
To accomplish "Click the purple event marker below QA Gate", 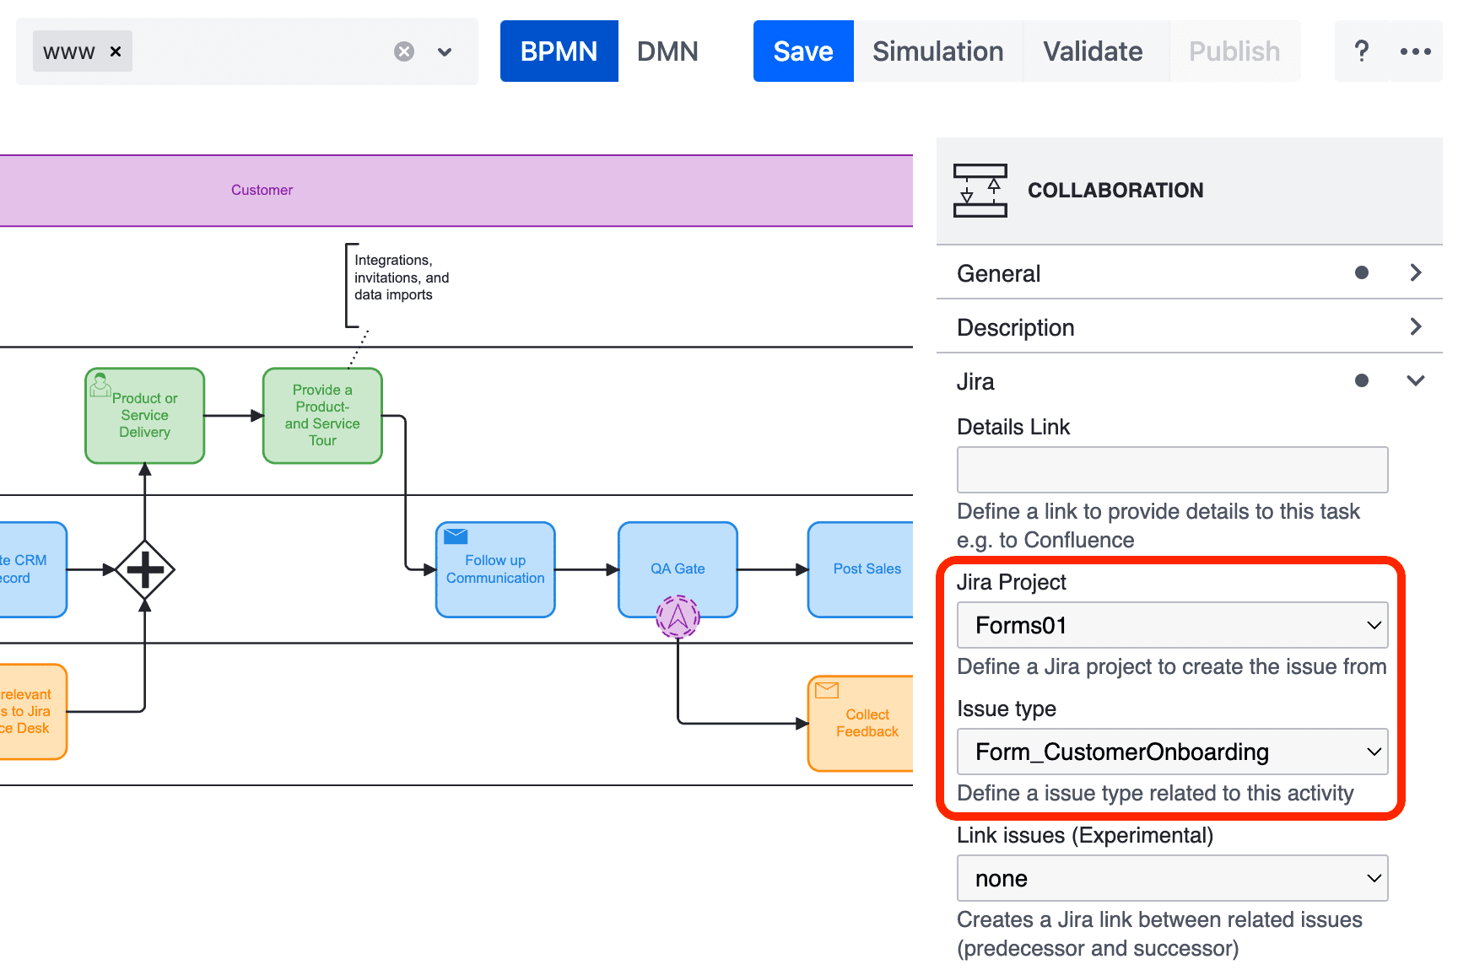I will [678, 616].
